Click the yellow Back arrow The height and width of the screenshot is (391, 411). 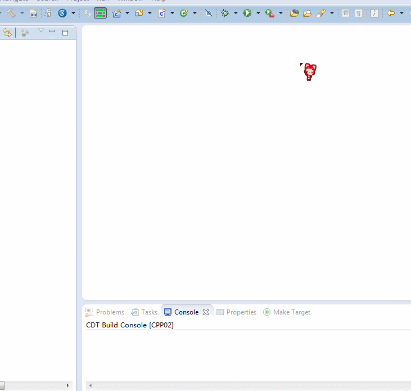coord(391,13)
